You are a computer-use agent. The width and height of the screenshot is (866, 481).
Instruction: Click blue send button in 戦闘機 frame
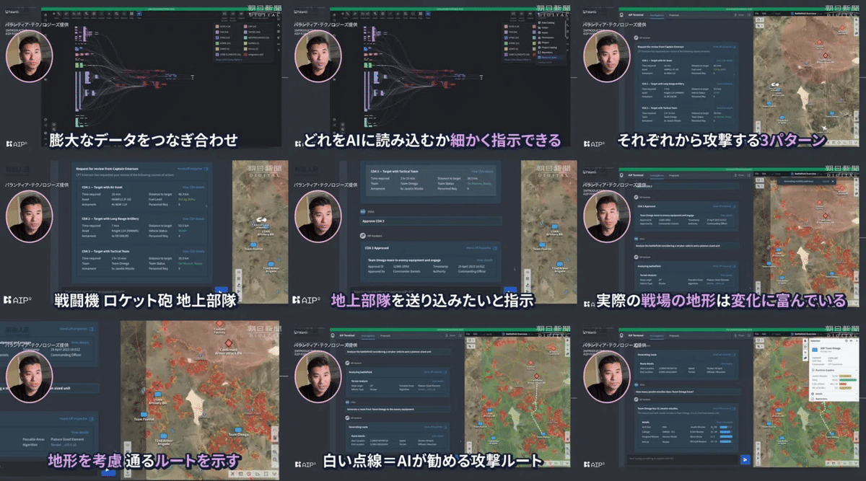[222, 290]
